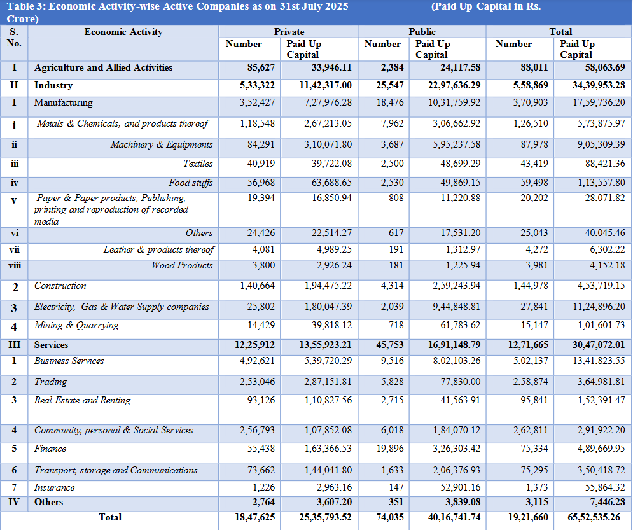This screenshot has height=530, width=633.
Task: Select Insurance public capital 52,901.16
Action: [460, 487]
